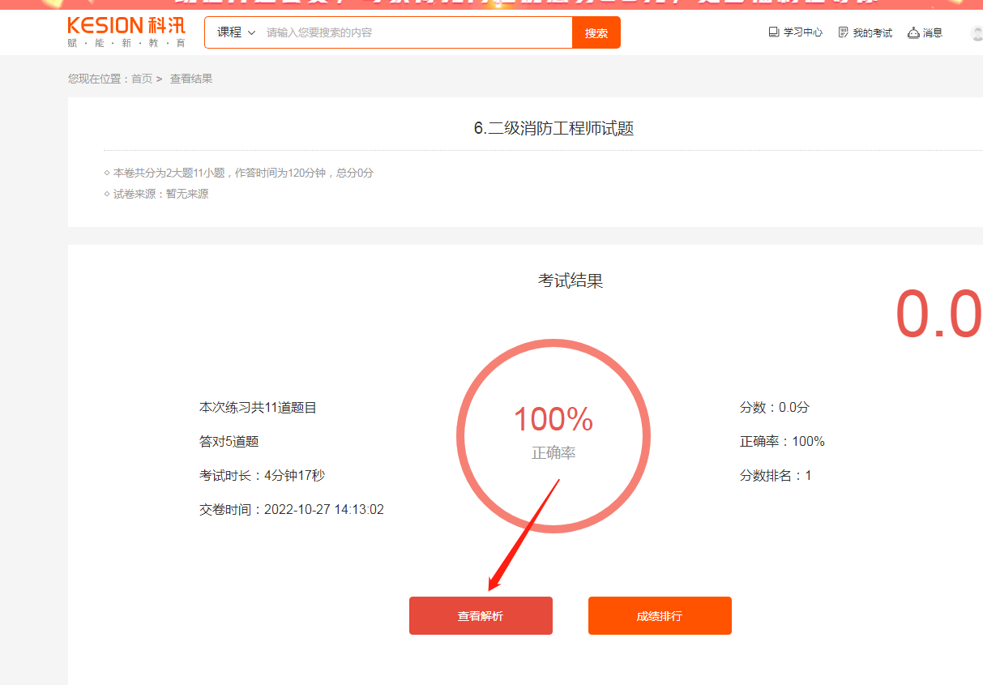
Task: Focus the search content input field
Action: [x=417, y=32]
